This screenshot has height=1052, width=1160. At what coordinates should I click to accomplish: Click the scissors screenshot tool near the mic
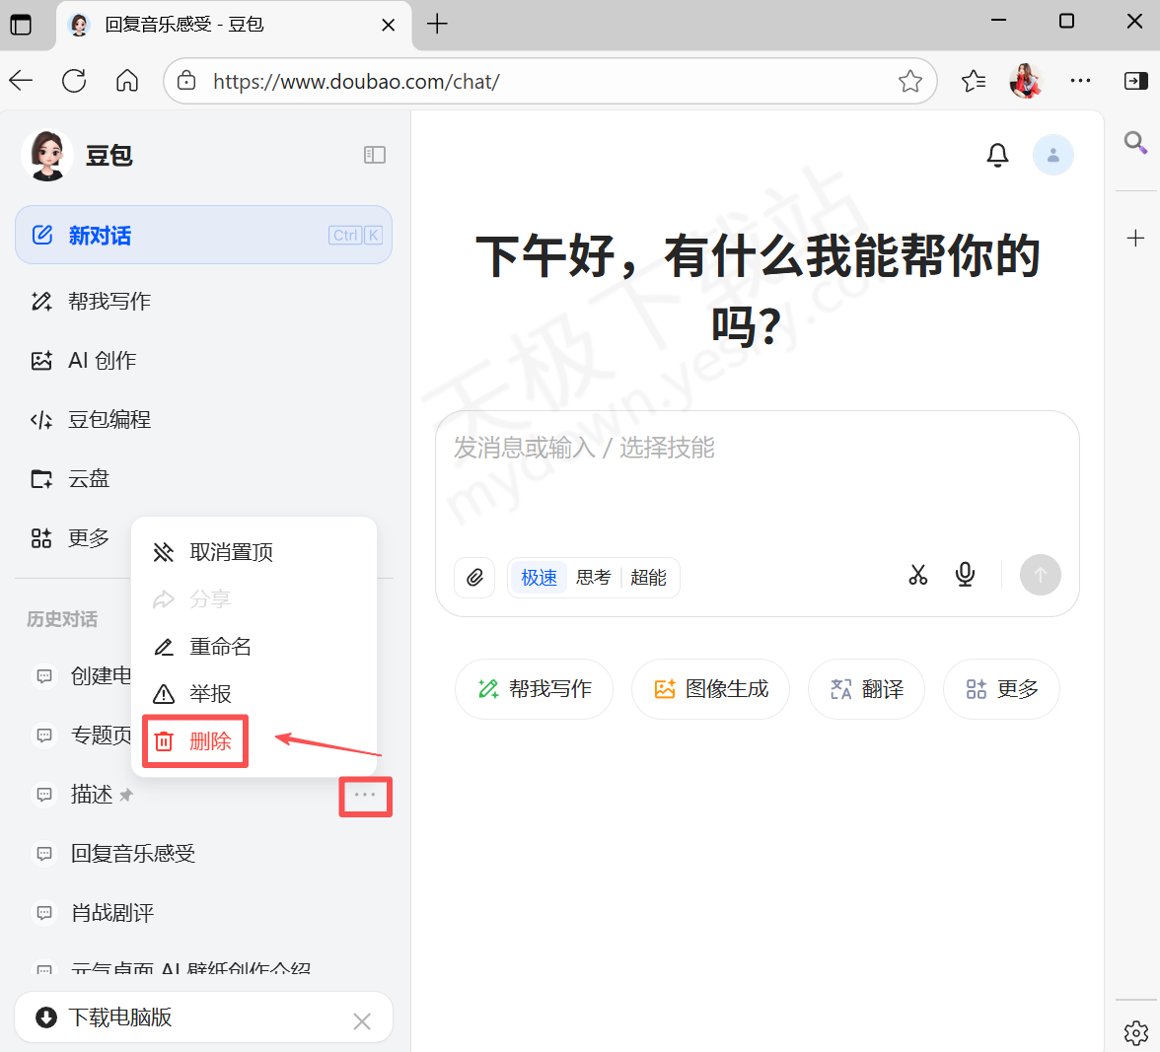point(917,575)
